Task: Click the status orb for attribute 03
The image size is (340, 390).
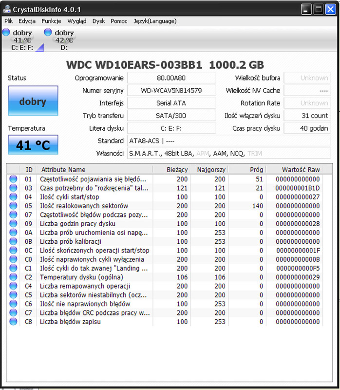Action: [x=13, y=188]
